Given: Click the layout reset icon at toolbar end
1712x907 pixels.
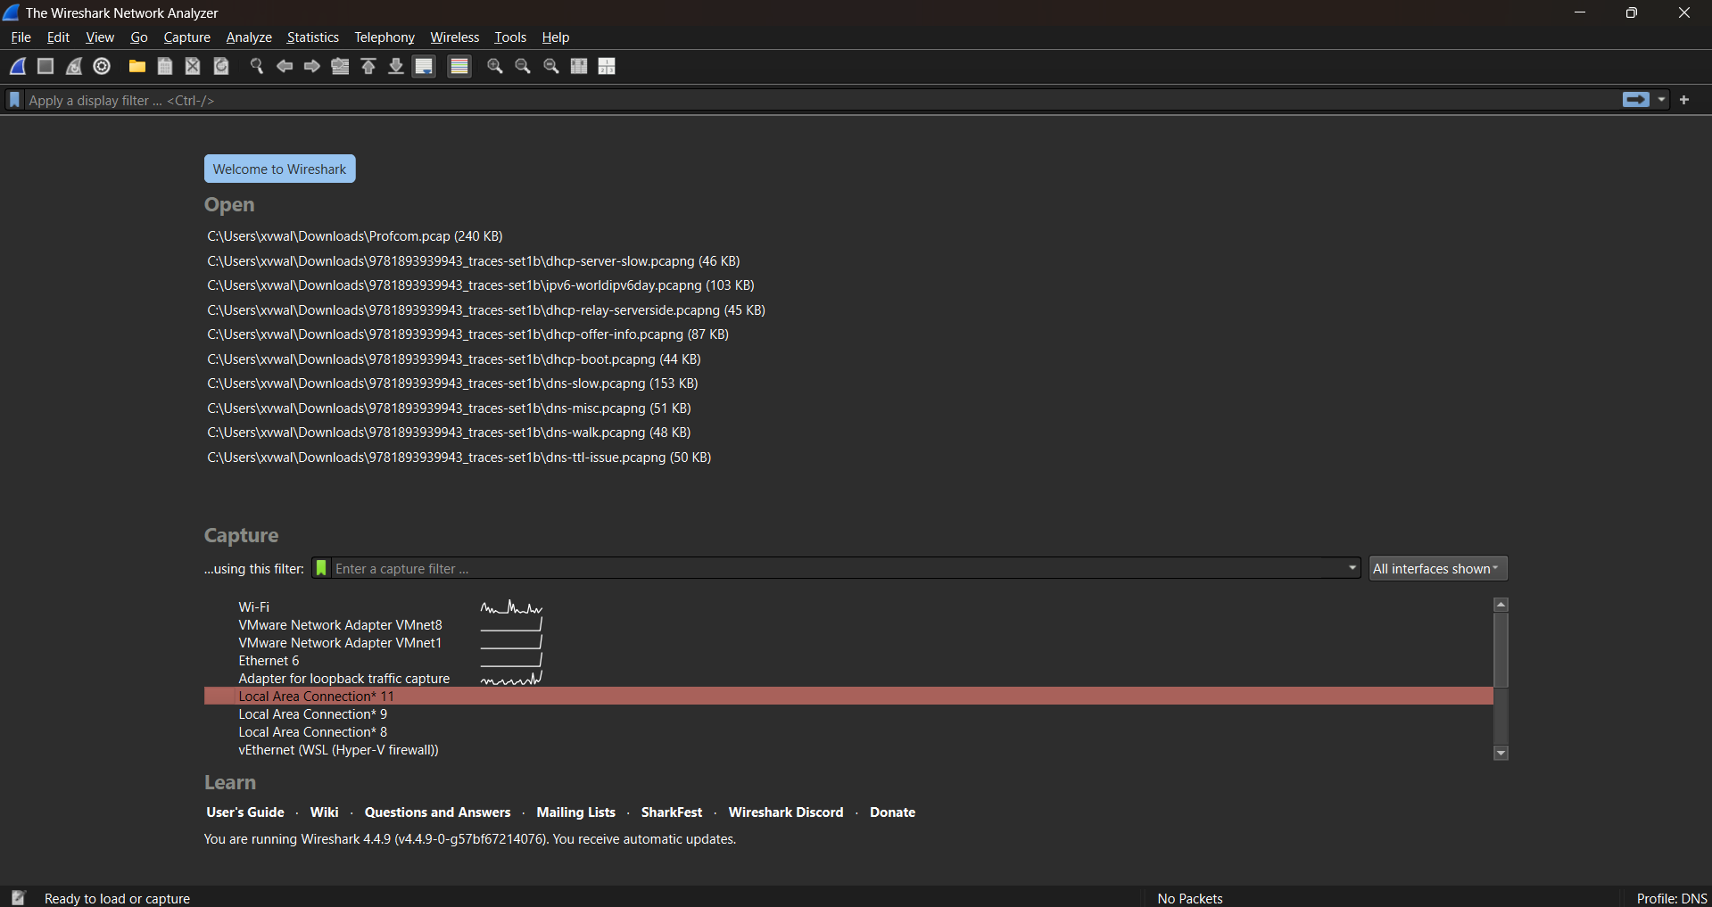Looking at the screenshot, I should point(608,67).
